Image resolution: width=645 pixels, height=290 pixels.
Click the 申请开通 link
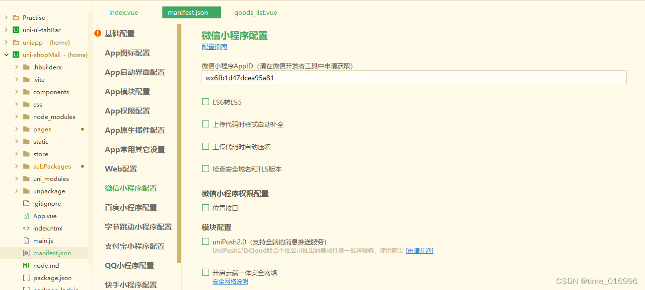tap(420, 251)
